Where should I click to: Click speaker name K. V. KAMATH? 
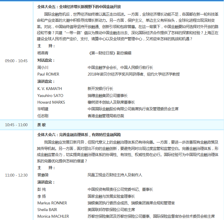(x=49, y=89)
